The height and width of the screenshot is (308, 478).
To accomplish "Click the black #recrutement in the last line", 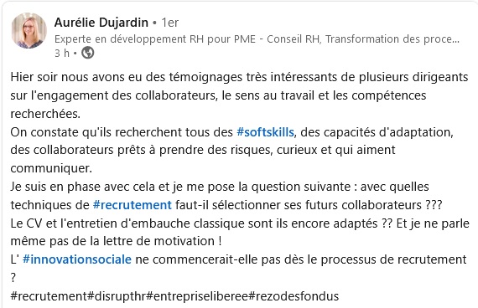I will tap(49, 296).
